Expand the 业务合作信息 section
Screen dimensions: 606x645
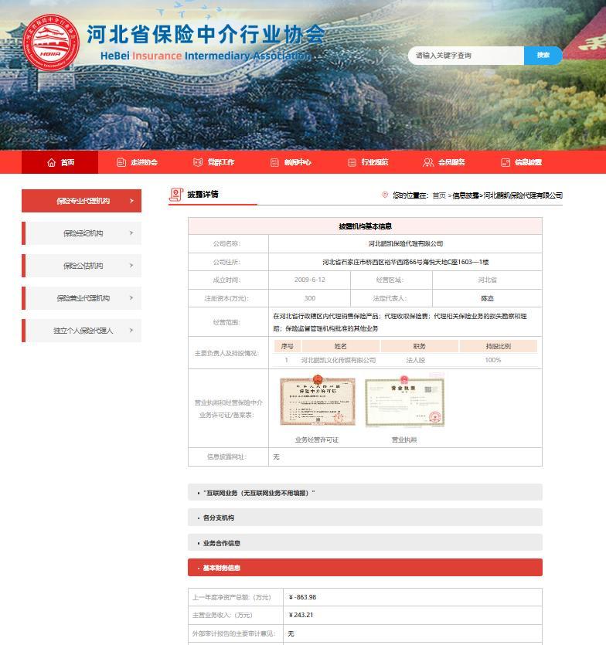pos(365,542)
